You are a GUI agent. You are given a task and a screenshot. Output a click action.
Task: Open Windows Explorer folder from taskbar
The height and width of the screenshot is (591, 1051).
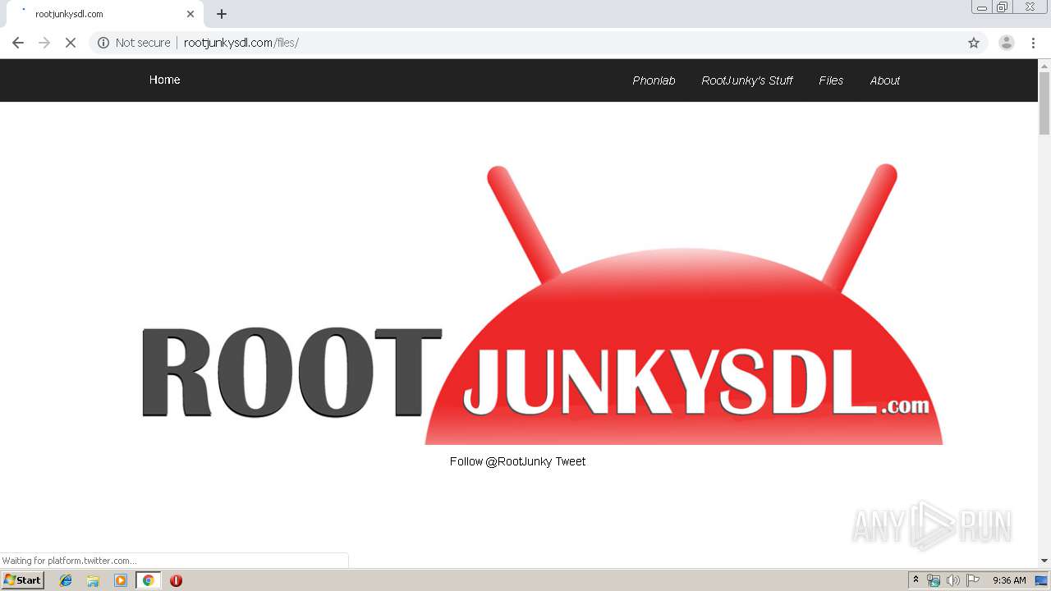click(93, 580)
